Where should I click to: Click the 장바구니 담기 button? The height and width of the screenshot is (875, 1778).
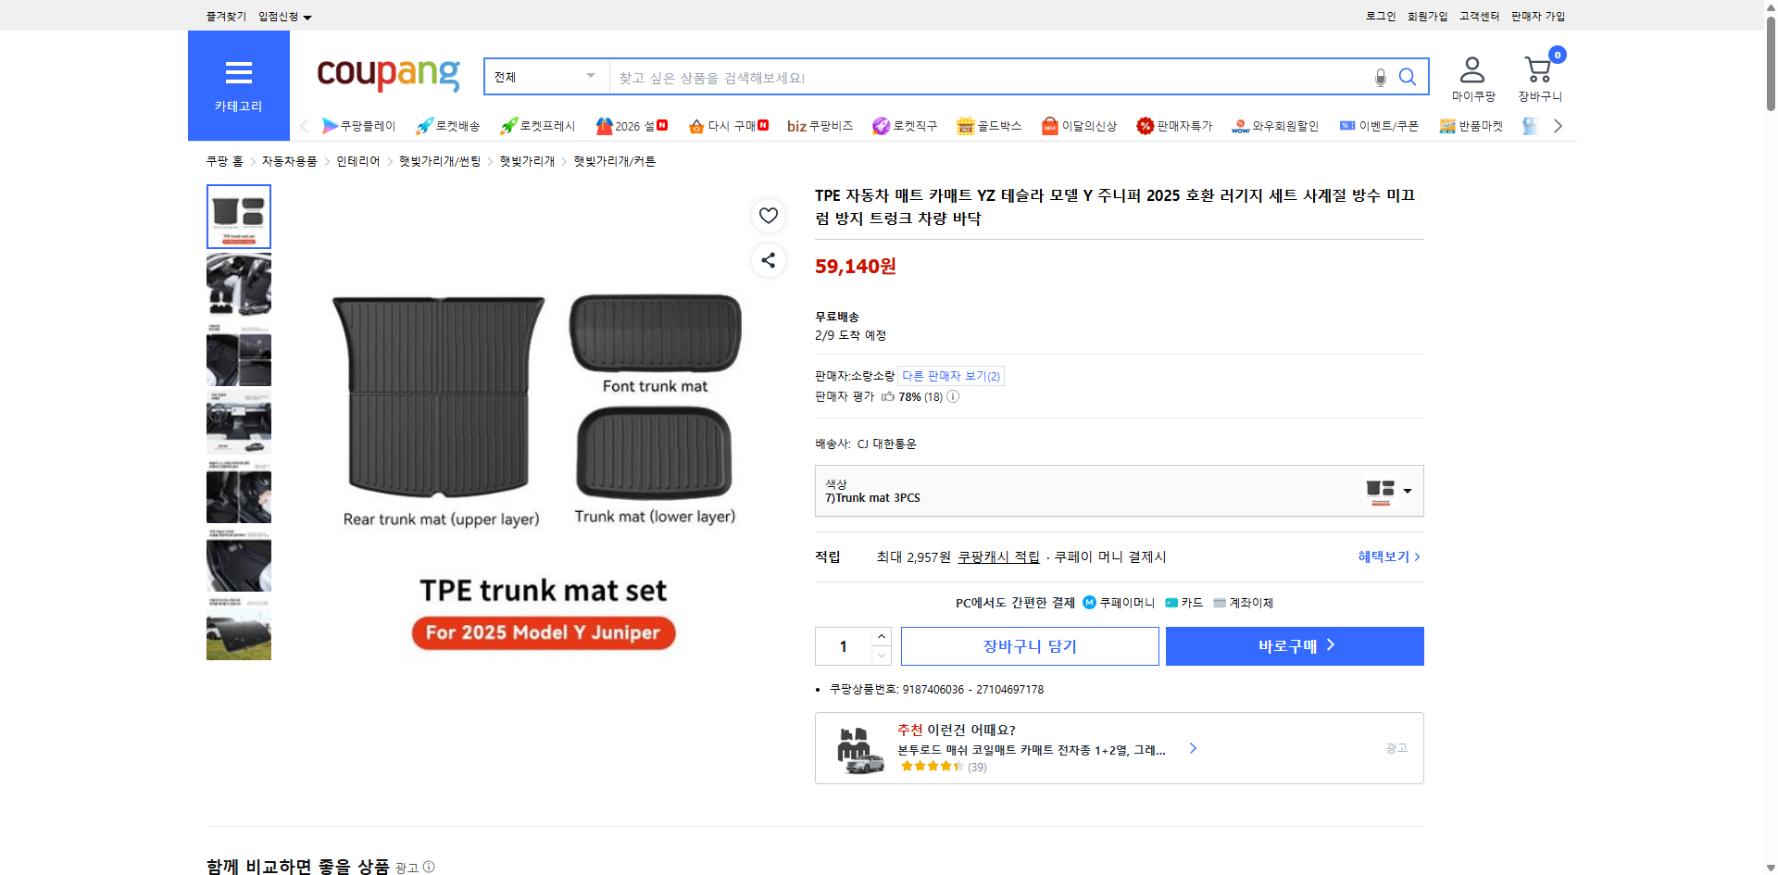coord(1030,646)
